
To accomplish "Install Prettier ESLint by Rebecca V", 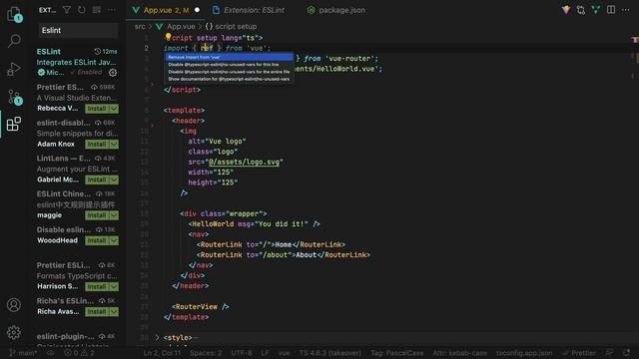I will tap(97, 109).
